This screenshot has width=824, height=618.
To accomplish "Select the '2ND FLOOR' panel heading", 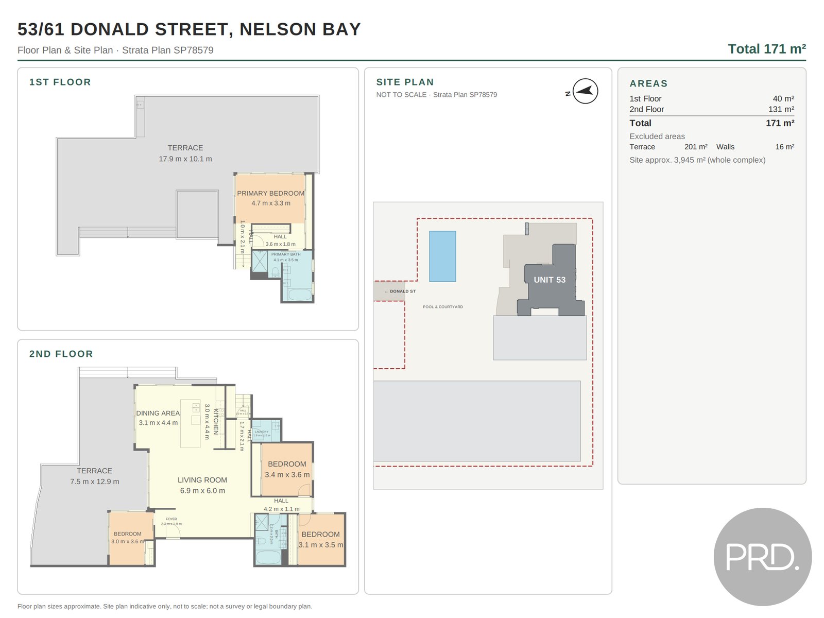I will tap(61, 354).
